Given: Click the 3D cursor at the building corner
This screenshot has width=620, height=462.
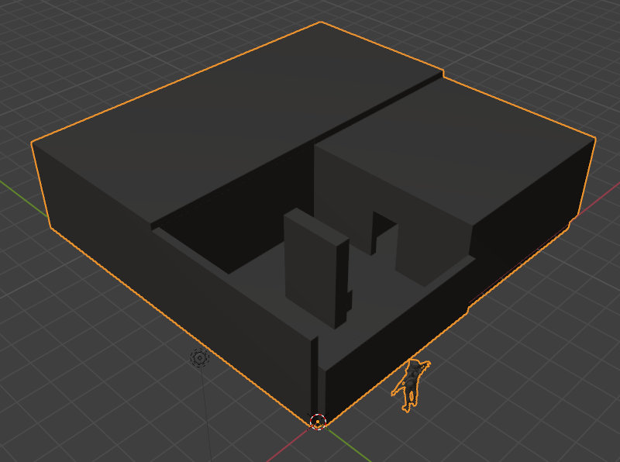Looking at the screenshot, I should pos(318,422).
